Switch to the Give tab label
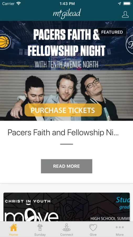The width and height of the screenshot is (133, 237). 93,235
